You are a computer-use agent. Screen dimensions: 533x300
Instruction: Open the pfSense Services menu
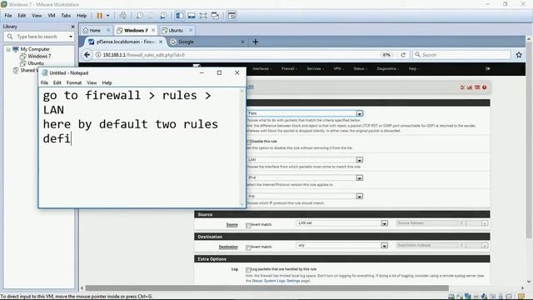click(315, 68)
